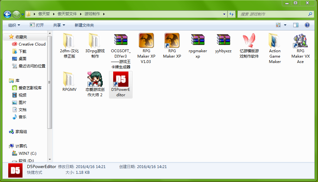The image size is (318, 182).
Task: Click the search magnifier icon
Action: pyautogui.click(x=310, y=14)
